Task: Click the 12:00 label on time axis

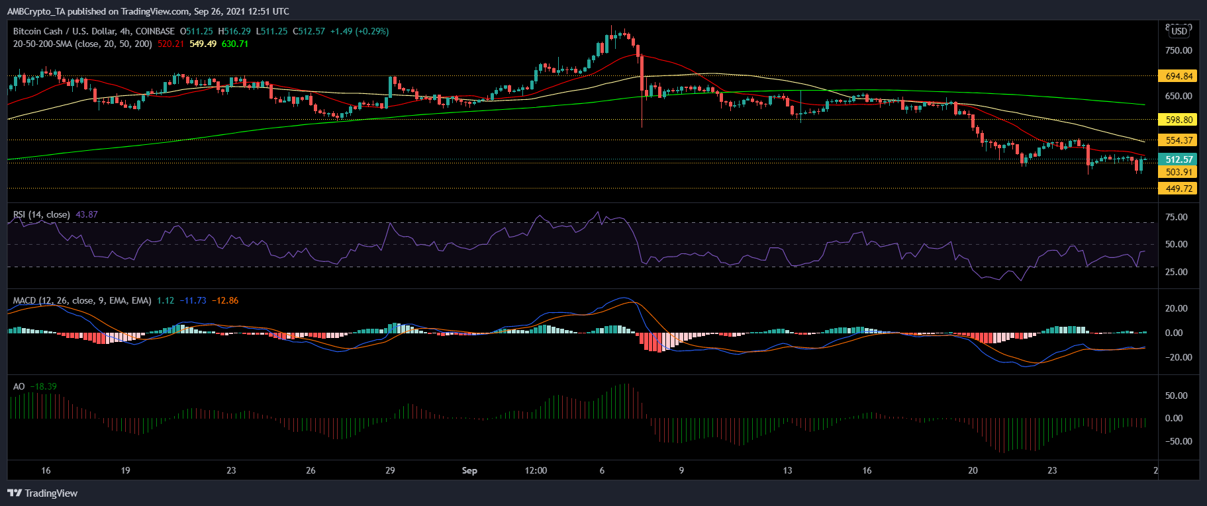Action: coord(536,470)
